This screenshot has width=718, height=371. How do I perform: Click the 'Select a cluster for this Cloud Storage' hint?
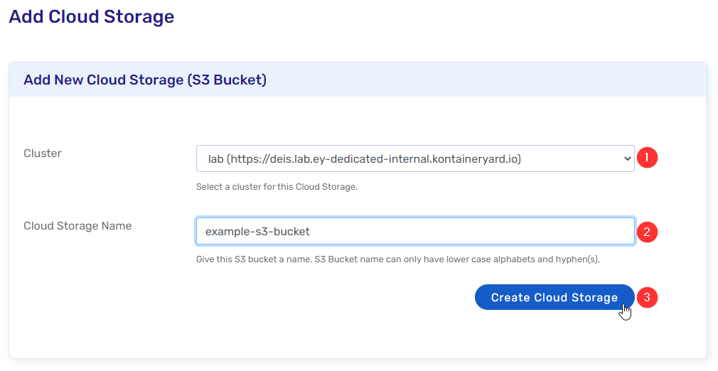tap(277, 188)
